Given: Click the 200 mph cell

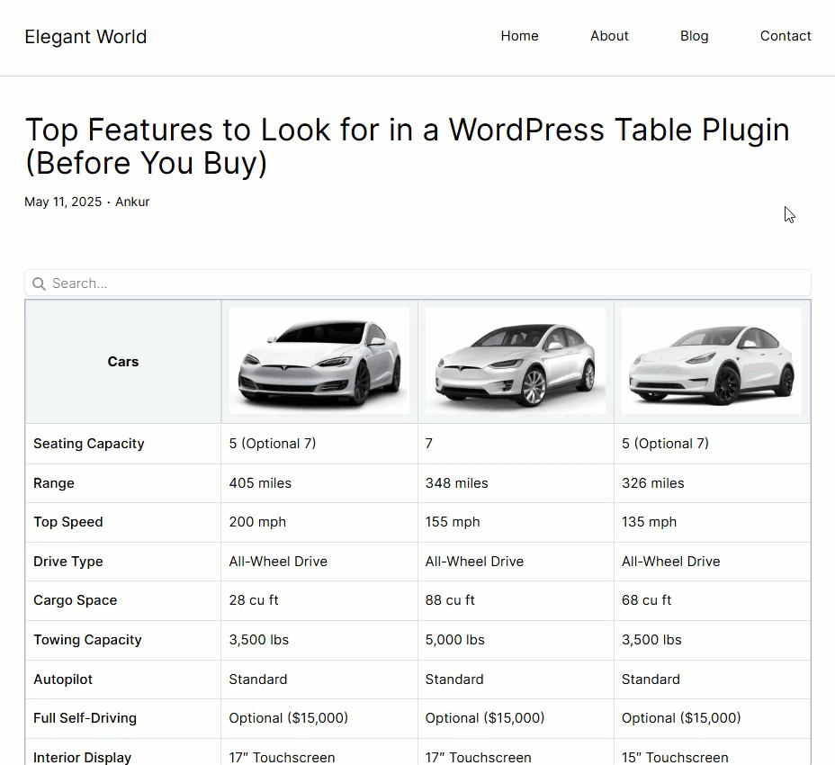Looking at the screenshot, I should [319, 522].
